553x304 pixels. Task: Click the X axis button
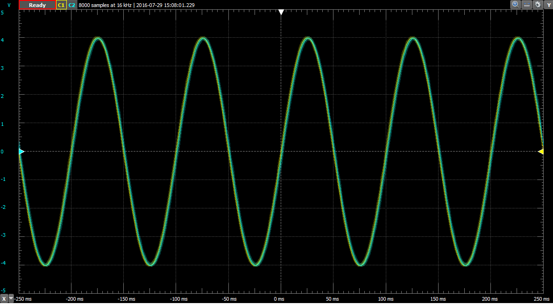(x=4, y=299)
